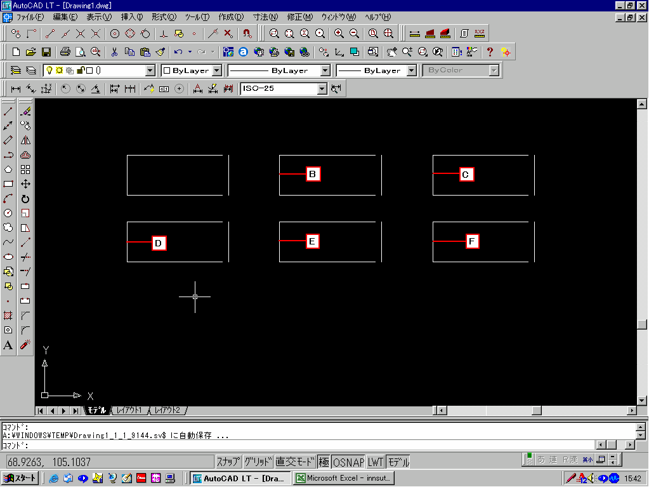The image size is (649, 487).
Task: Open the 修正(M) menu
Action: [300, 17]
